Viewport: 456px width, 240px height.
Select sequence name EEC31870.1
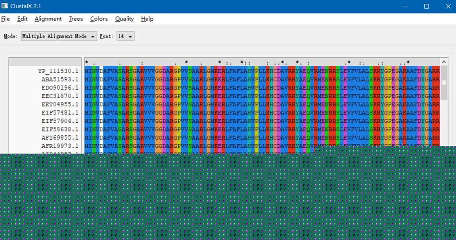click(60, 96)
